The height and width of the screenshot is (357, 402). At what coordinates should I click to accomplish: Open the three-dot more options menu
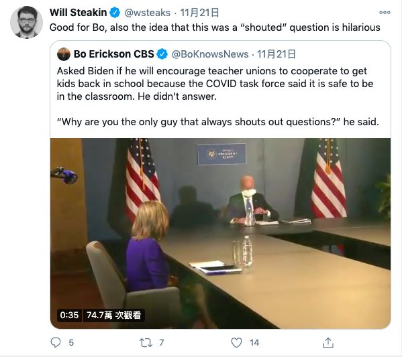(385, 12)
